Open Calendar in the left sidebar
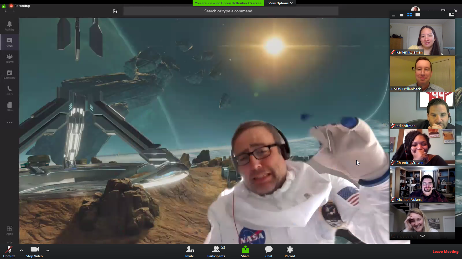Image resolution: width=462 pixels, height=259 pixels. 9,74
